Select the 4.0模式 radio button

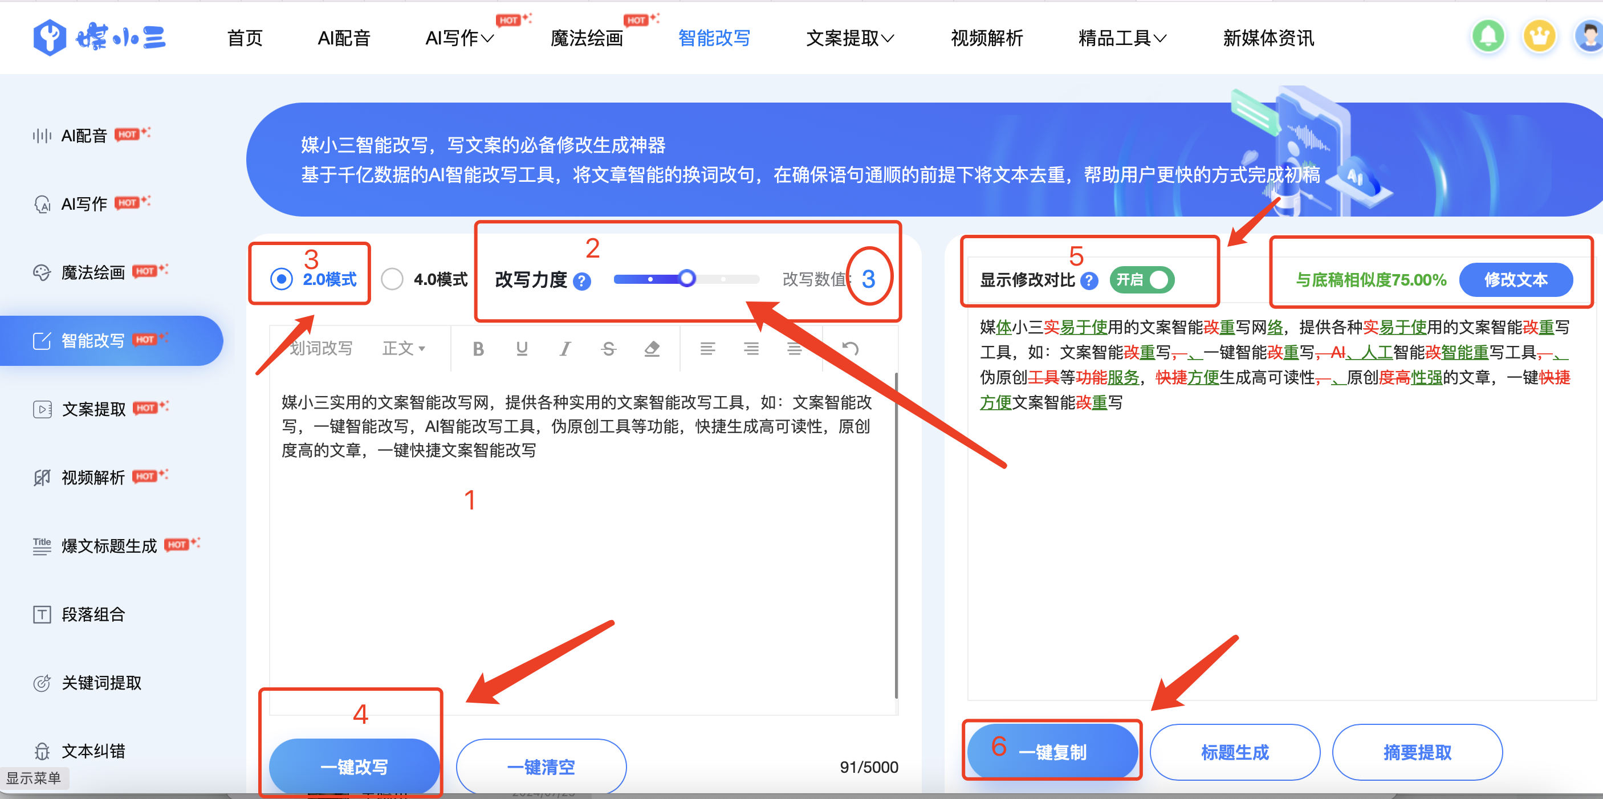[392, 279]
